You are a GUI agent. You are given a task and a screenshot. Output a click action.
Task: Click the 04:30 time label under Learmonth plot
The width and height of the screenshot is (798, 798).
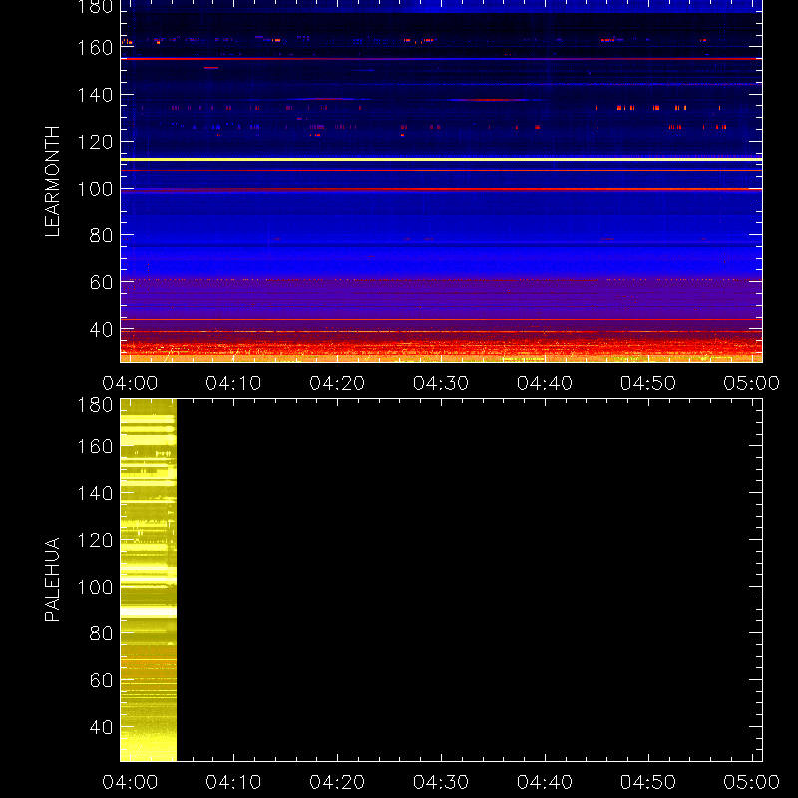441,383
